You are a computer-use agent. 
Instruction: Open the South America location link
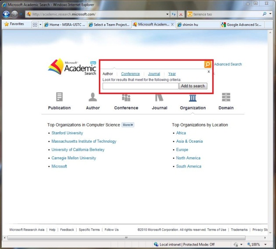pyautogui.click(x=189, y=166)
